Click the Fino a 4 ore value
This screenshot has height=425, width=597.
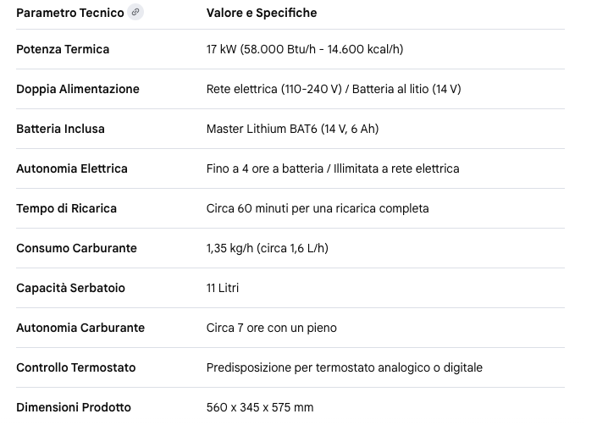(x=333, y=168)
